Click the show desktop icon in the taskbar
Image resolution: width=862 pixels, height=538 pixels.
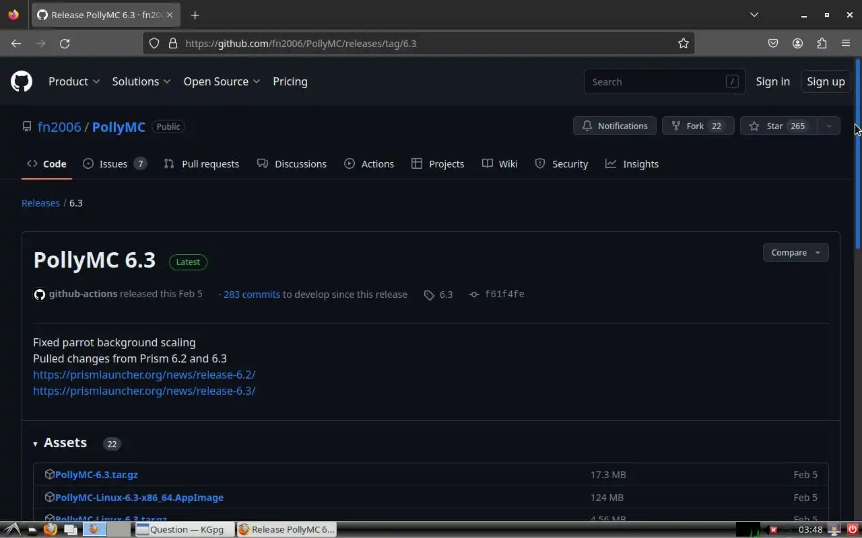point(70,529)
